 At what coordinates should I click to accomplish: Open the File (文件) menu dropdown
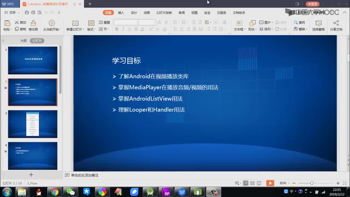(x=12, y=13)
